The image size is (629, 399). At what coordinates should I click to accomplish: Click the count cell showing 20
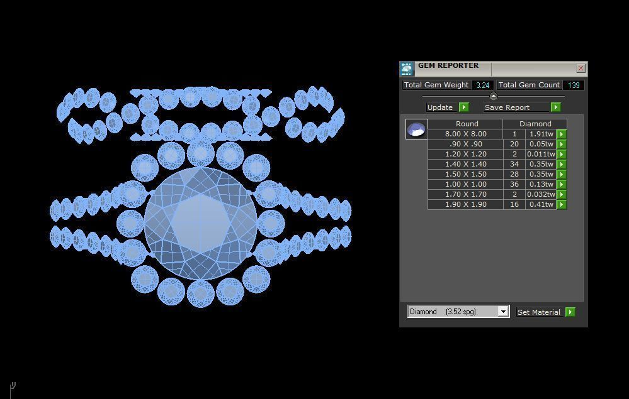click(x=514, y=144)
